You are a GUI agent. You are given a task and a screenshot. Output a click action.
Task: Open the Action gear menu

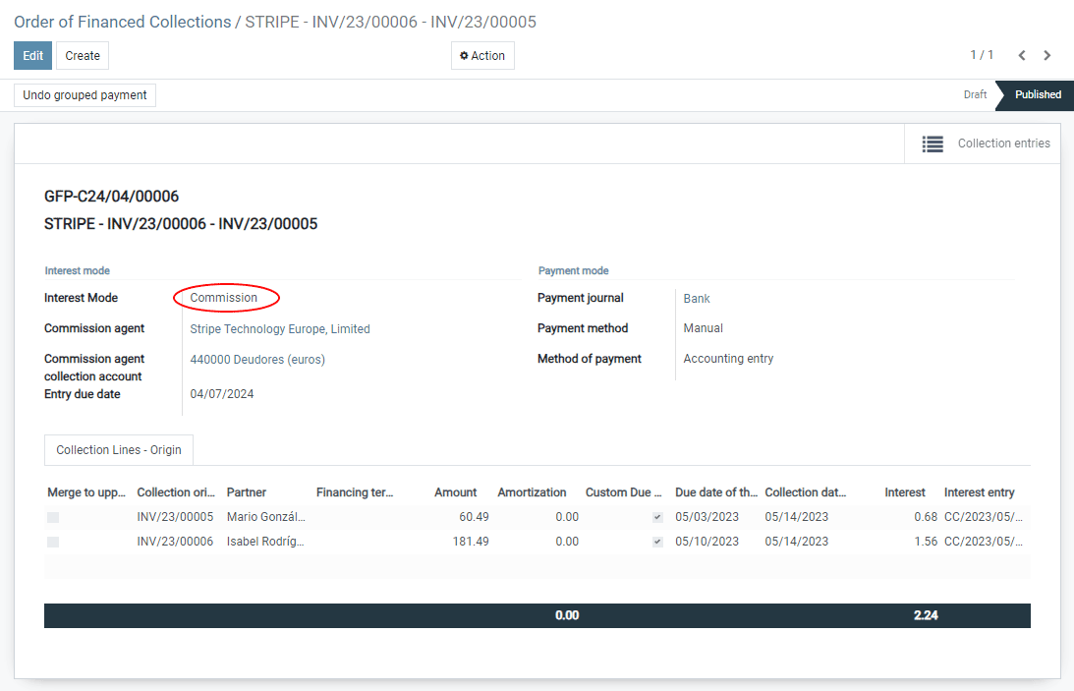(x=482, y=56)
